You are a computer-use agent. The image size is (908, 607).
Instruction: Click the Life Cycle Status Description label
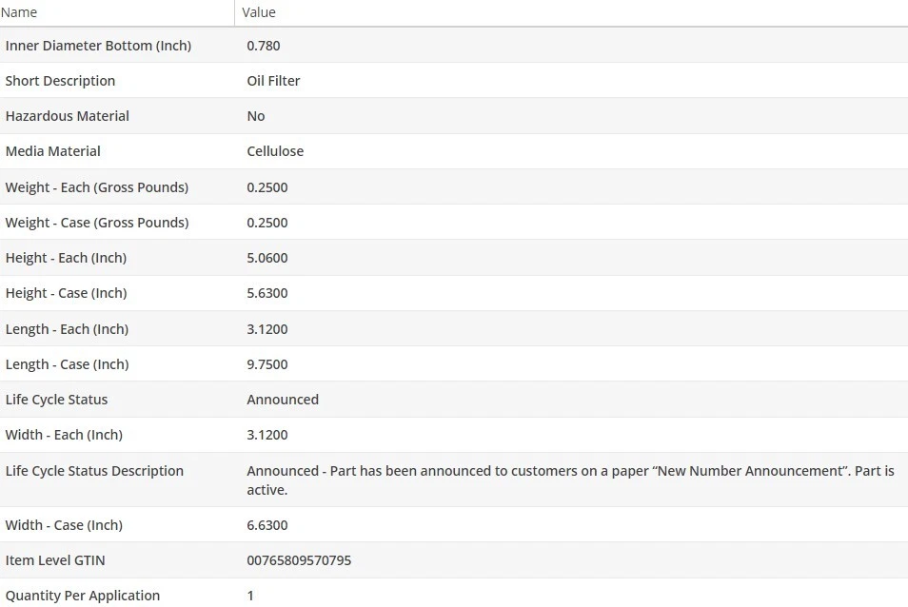pyautogui.click(x=94, y=471)
